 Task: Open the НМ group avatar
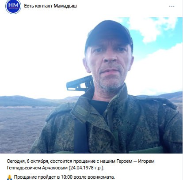click(13, 6)
